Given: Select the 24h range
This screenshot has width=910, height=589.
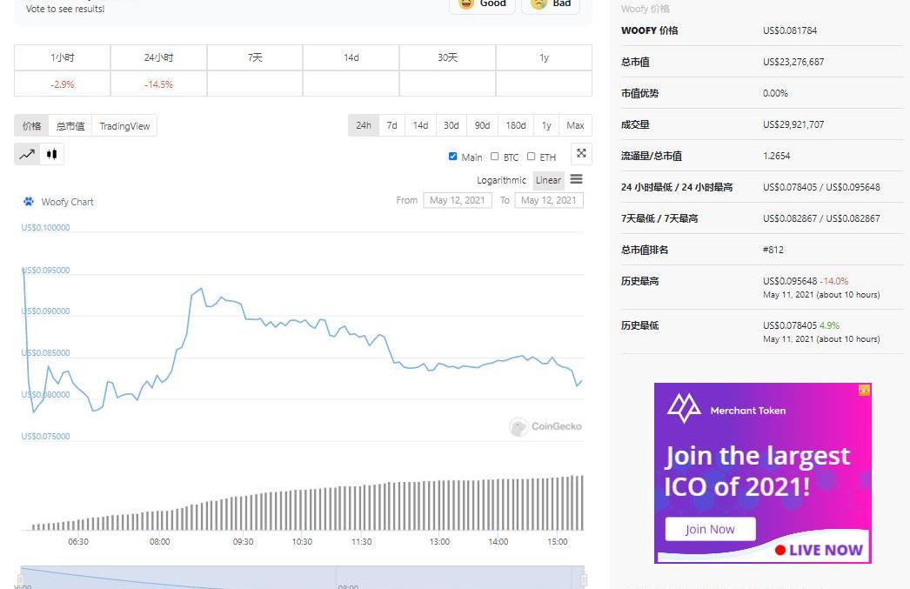Looking at the screenshot, I should (364, 125).
